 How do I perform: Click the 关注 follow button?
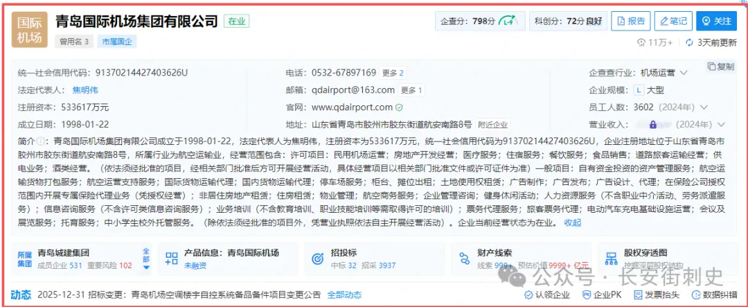(x=716, y=21)
